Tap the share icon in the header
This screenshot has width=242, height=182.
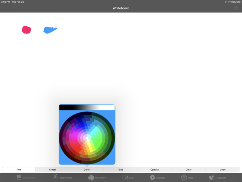[236, 8]
